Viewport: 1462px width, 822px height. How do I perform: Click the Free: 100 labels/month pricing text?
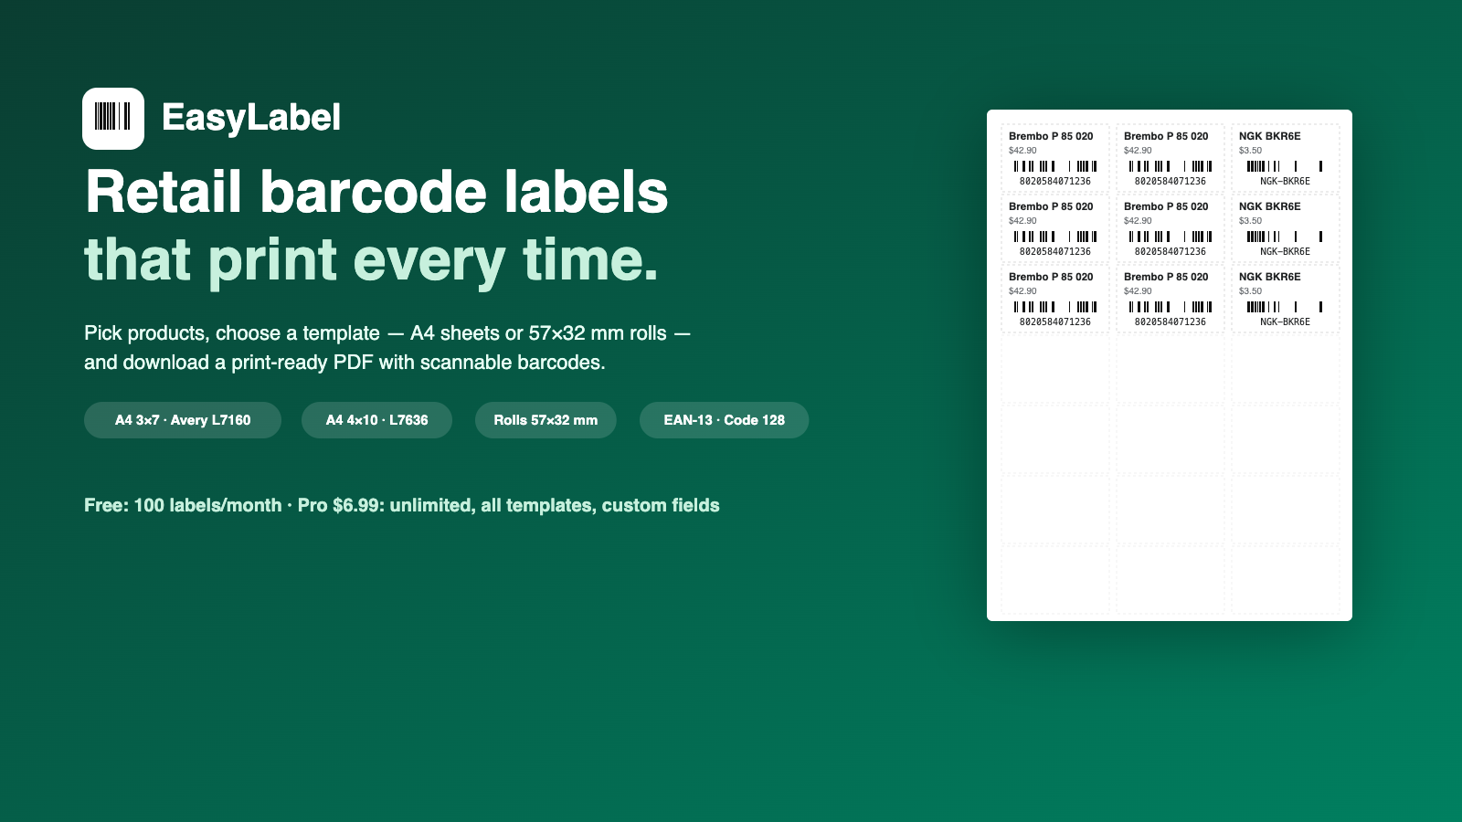click(402, 505)
